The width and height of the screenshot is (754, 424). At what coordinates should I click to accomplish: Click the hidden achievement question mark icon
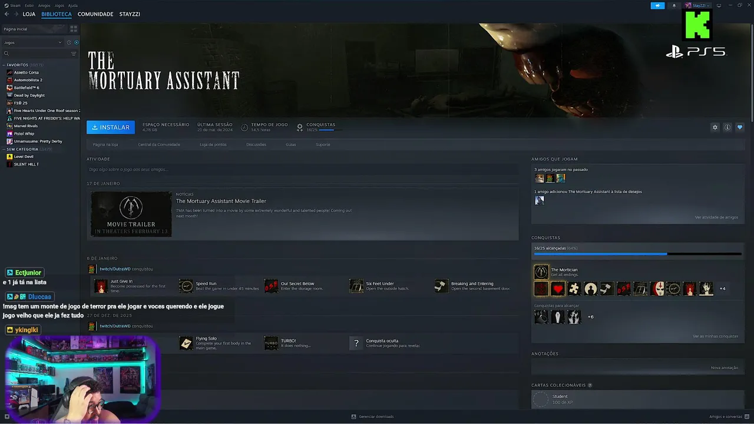(356, 343)
